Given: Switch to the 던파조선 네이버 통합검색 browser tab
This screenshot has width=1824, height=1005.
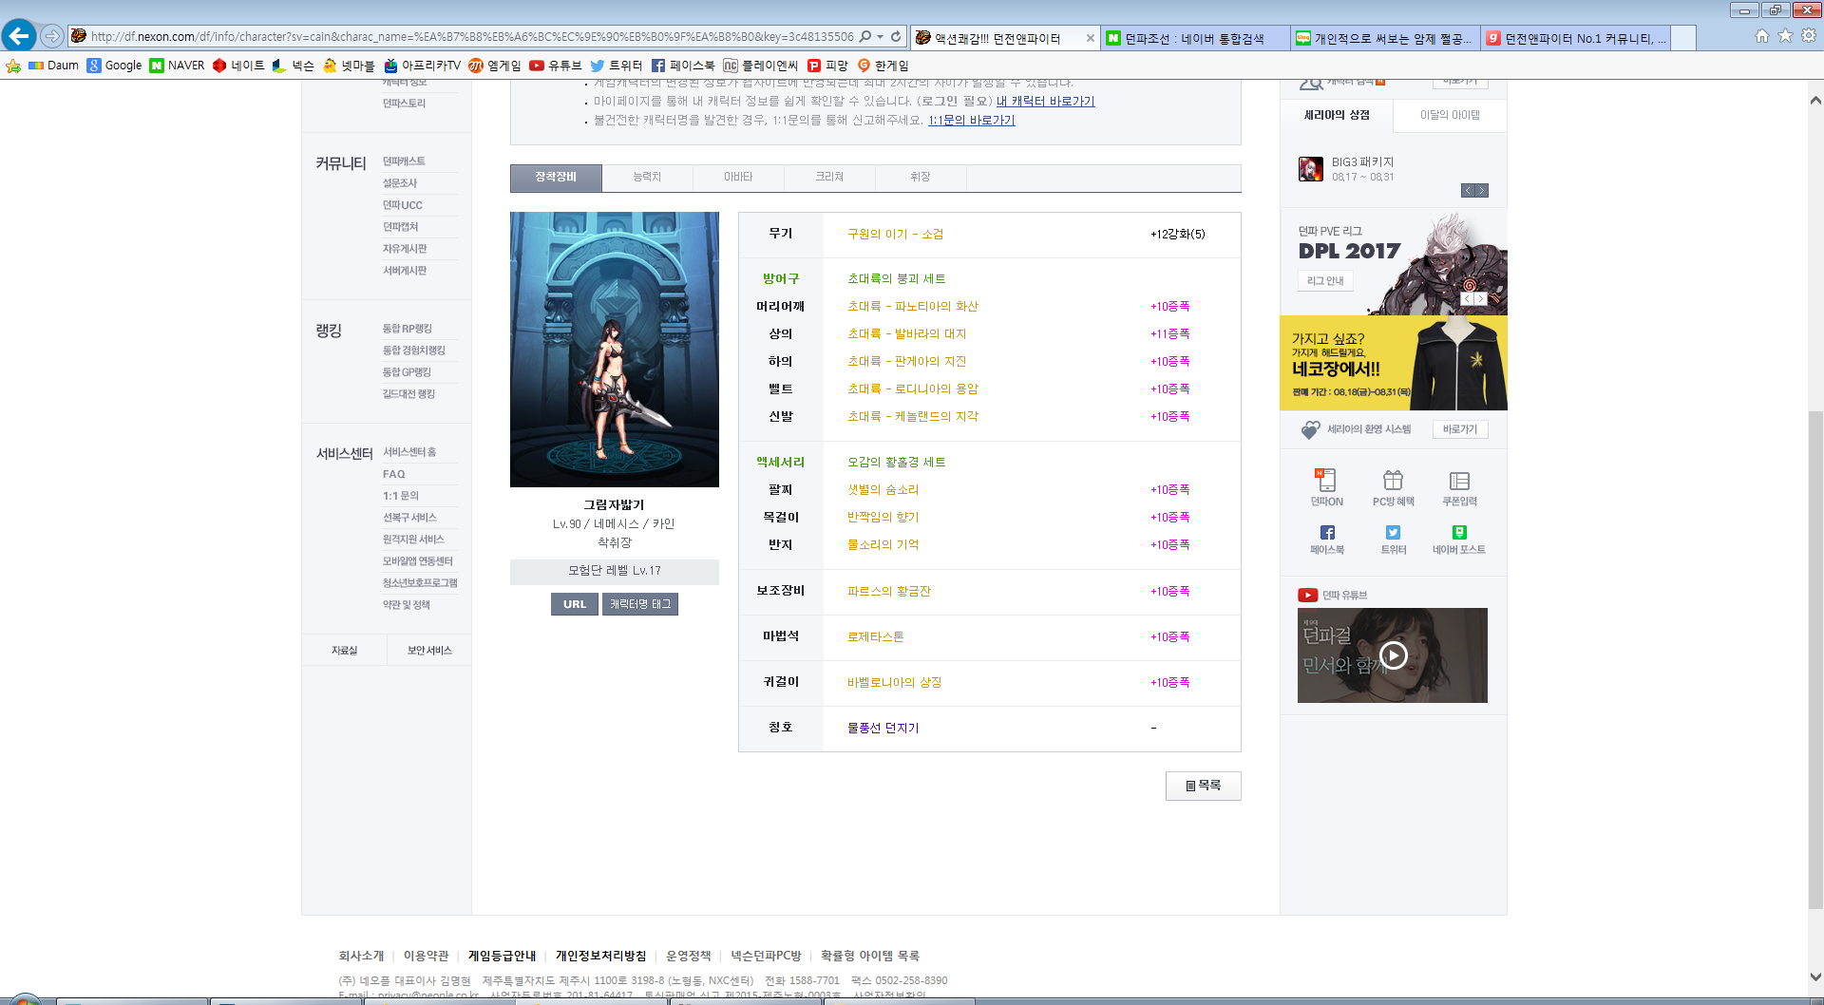Looking at the screenshot, I should [1194, 39].
